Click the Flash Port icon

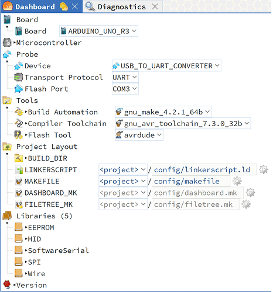(x=19, y=89)
